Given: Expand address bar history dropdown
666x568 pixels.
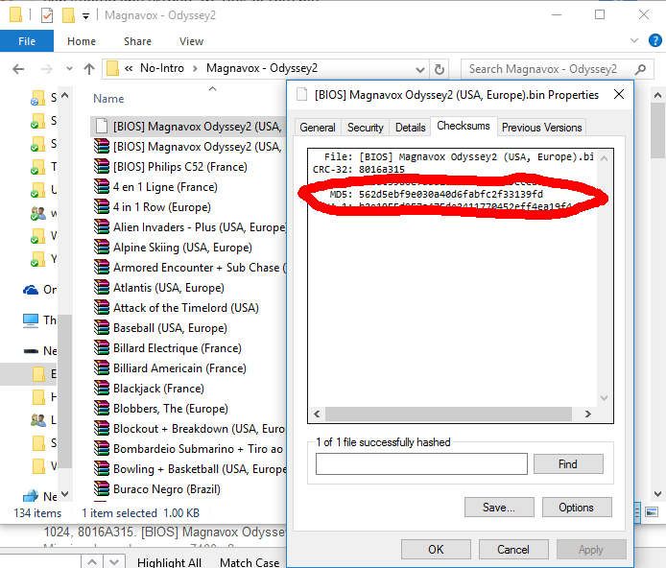Looking at the screenshot, I should point(419,69).
